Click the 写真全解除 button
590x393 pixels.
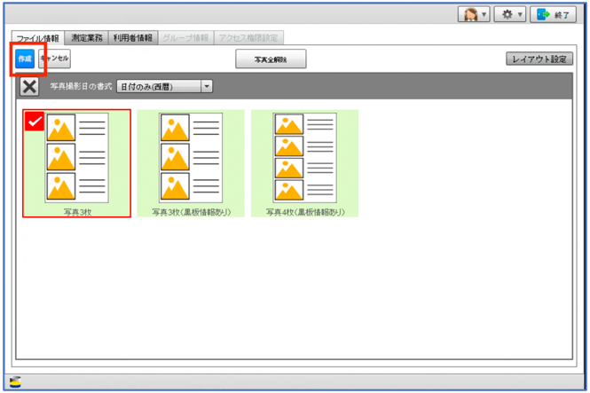(x=270, y=59)
